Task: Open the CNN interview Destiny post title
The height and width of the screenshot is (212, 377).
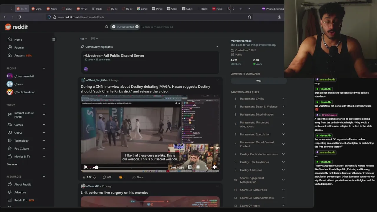Action: 145,89
